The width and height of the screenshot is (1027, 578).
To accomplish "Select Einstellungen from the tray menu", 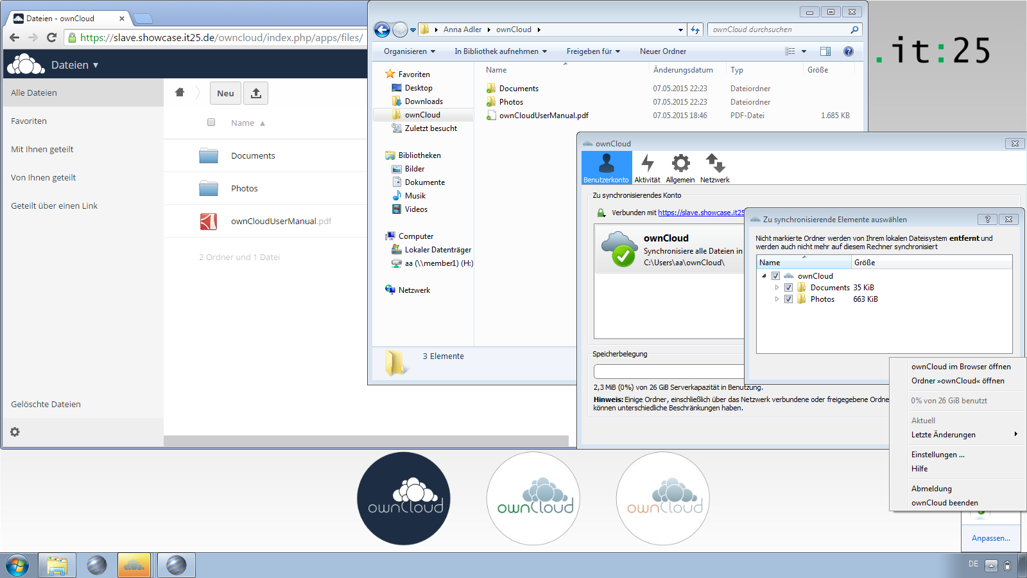I will [937, 455].
